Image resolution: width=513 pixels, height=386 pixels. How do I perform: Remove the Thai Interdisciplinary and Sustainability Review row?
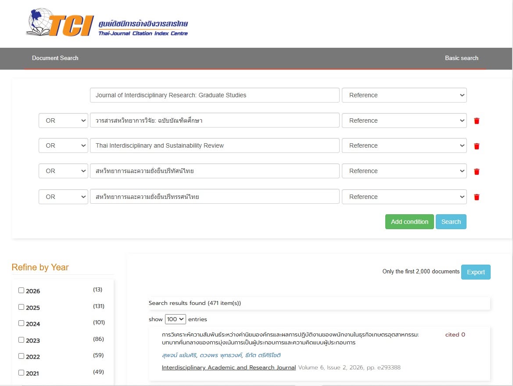[477, 146]
